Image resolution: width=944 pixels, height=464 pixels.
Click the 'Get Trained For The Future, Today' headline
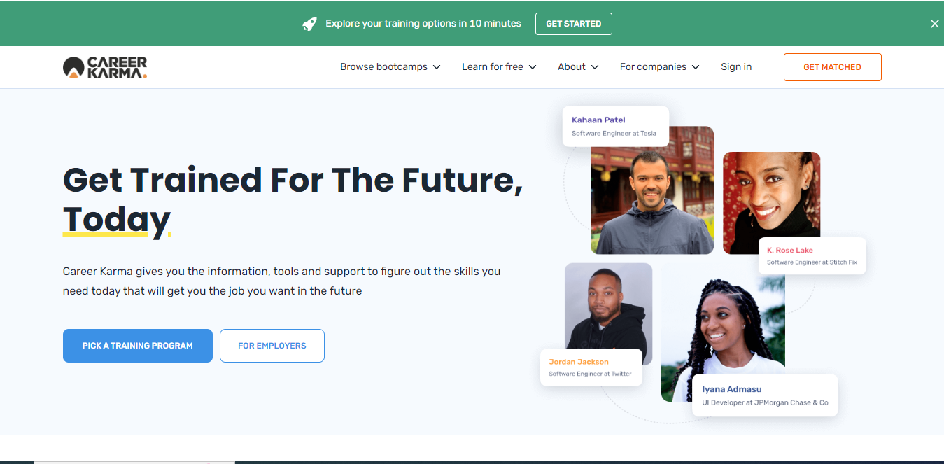tap(293, 200)
